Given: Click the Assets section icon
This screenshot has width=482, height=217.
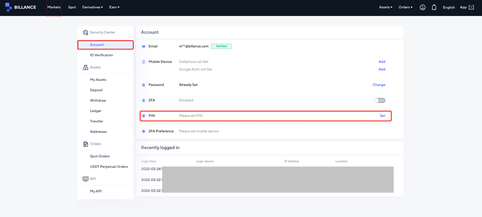Looking at the screenshot, I should (85, 67).
